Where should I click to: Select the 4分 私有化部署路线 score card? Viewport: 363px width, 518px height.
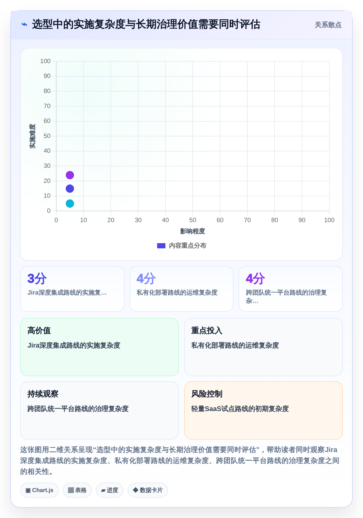(x=181, y=289)
